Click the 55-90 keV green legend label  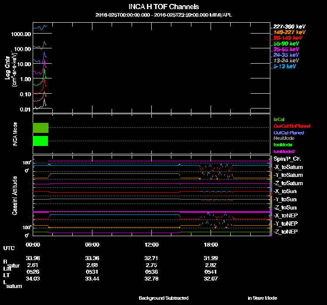(286, 44)
